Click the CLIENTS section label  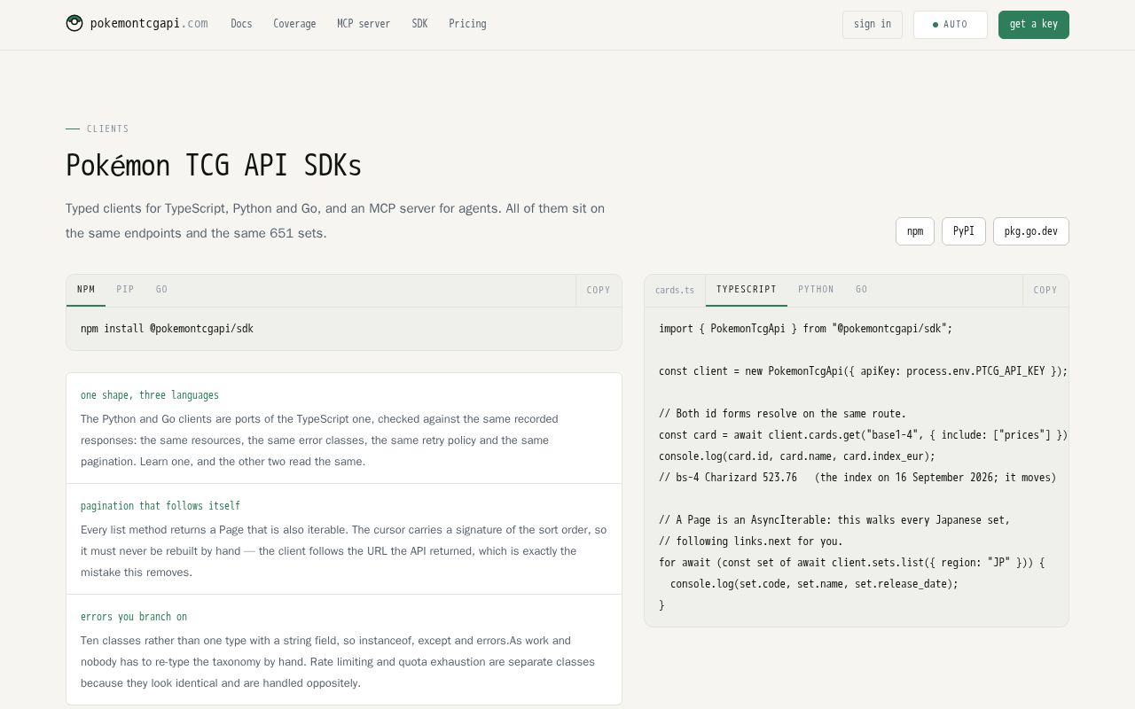108,129
